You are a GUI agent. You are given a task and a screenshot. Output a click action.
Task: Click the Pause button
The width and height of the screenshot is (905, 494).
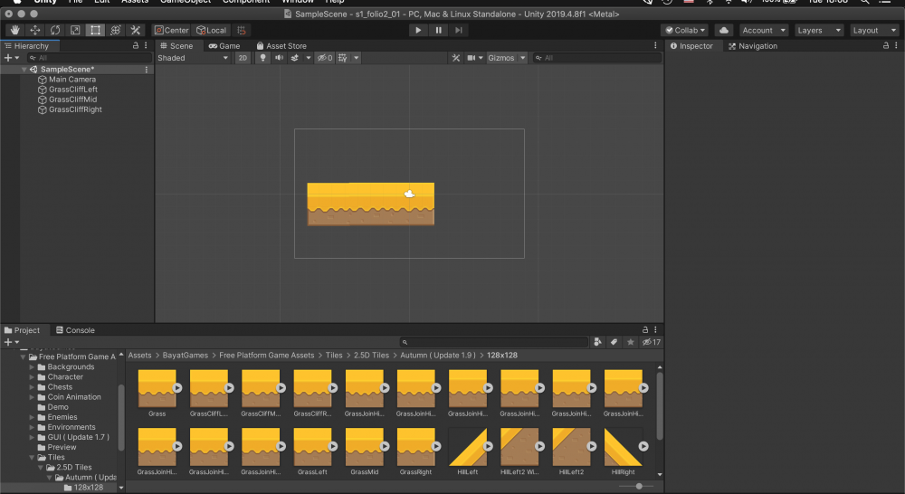(439, 30)
